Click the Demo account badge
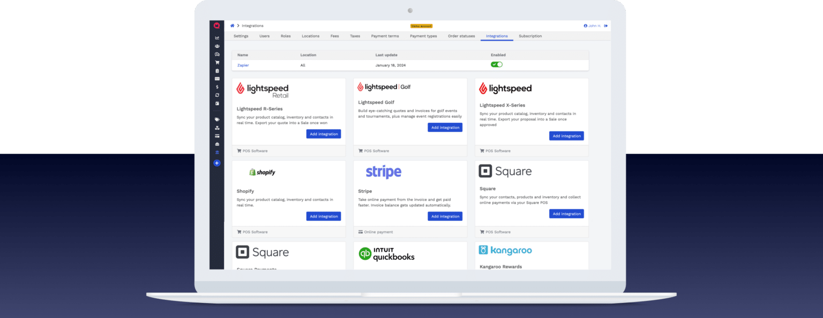 (x=421, y=25)
